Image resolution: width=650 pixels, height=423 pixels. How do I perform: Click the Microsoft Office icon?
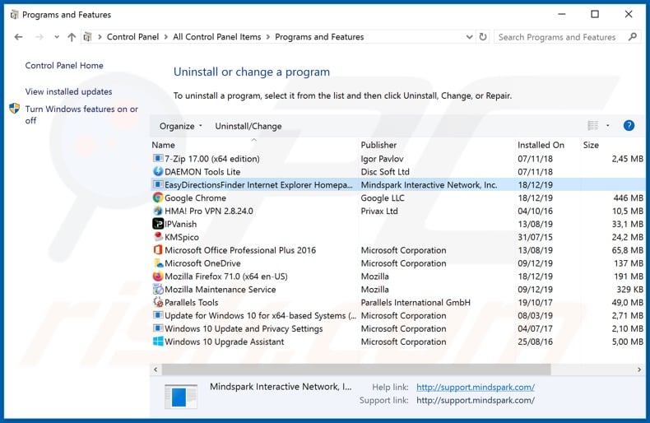tap(158, 250)
